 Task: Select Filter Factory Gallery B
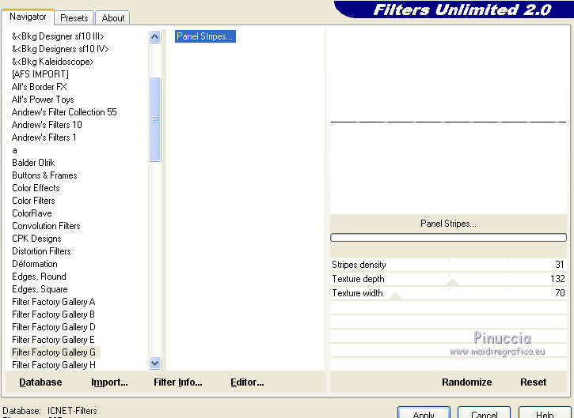pos(54,314)
